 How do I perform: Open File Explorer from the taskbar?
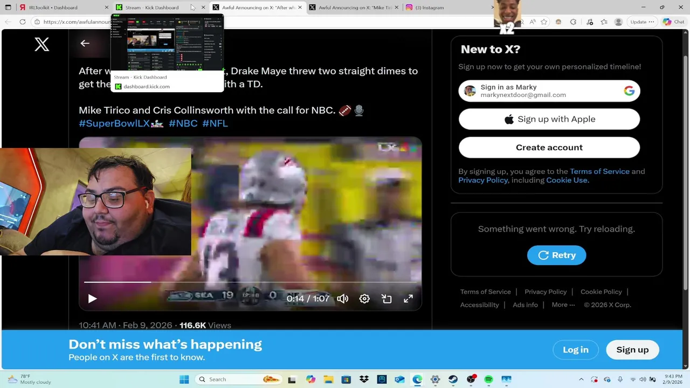[328, 379]
